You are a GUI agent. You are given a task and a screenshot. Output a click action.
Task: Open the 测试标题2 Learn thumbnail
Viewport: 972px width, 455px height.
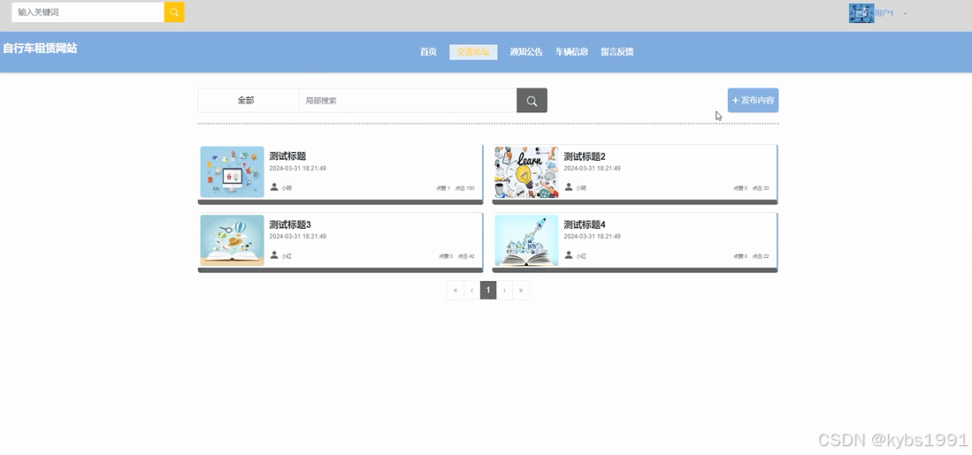coord(526,172)
